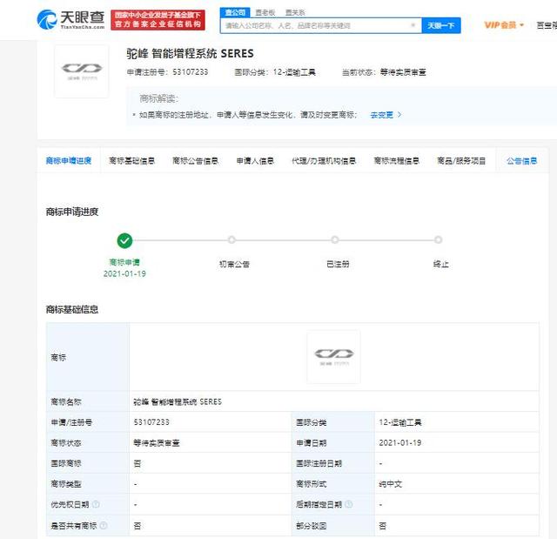
Task: Open the 公告信息 tab
Action: (521, 160)
